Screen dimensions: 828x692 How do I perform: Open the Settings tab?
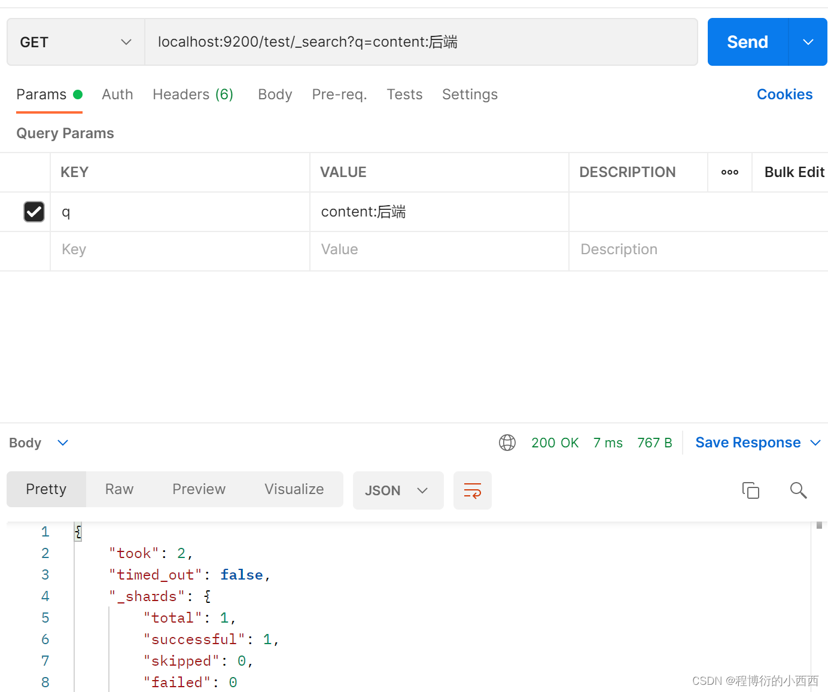470,94
